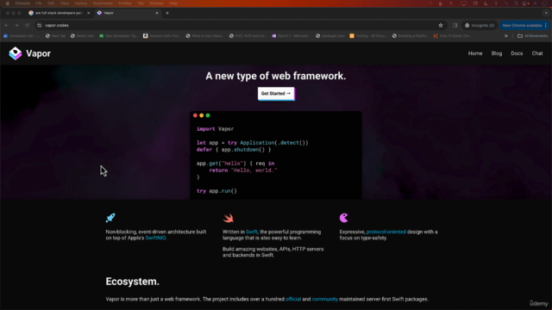Open the Home nav link

click(475, 53)
